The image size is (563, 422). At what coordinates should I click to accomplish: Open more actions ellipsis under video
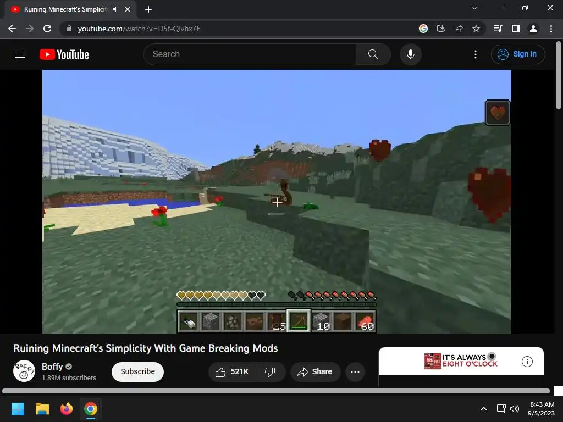(x=355, y=372)
